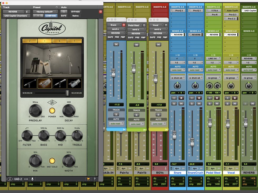The width and height of the screenshot is (258, 193).
Task: Open the REVERB track selector dropdown
Action: click(14, 12)
